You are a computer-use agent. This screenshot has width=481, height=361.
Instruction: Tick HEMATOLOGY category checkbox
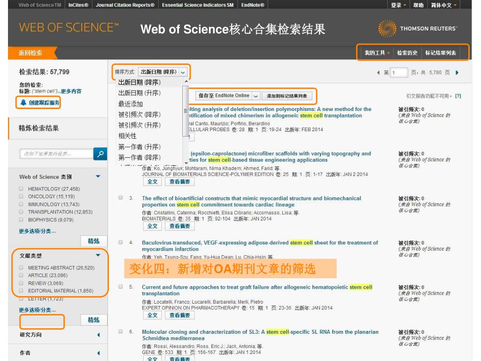coord(21,189)
